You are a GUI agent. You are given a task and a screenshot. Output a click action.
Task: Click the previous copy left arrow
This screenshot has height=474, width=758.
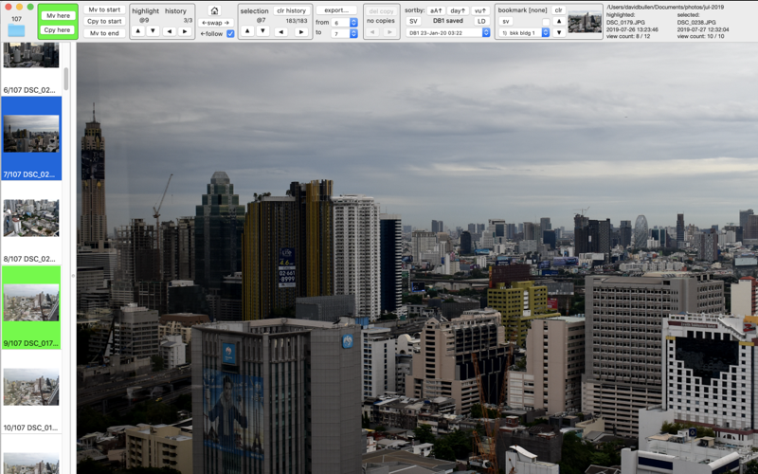pos(372,32)
